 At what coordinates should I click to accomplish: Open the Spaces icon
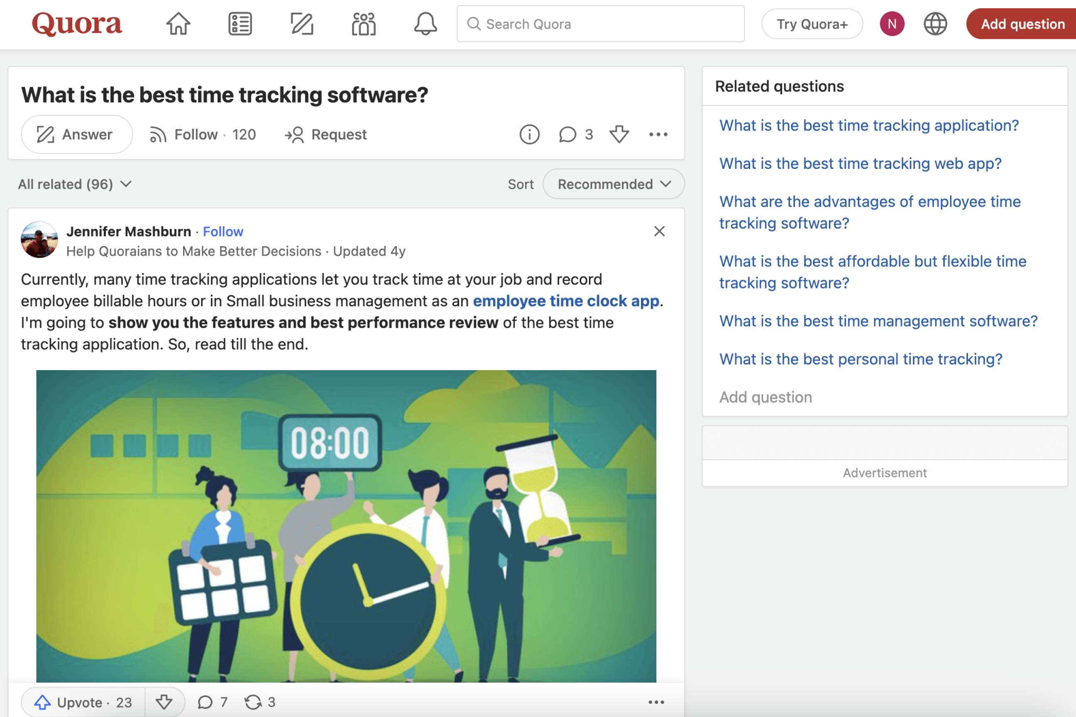363,24
